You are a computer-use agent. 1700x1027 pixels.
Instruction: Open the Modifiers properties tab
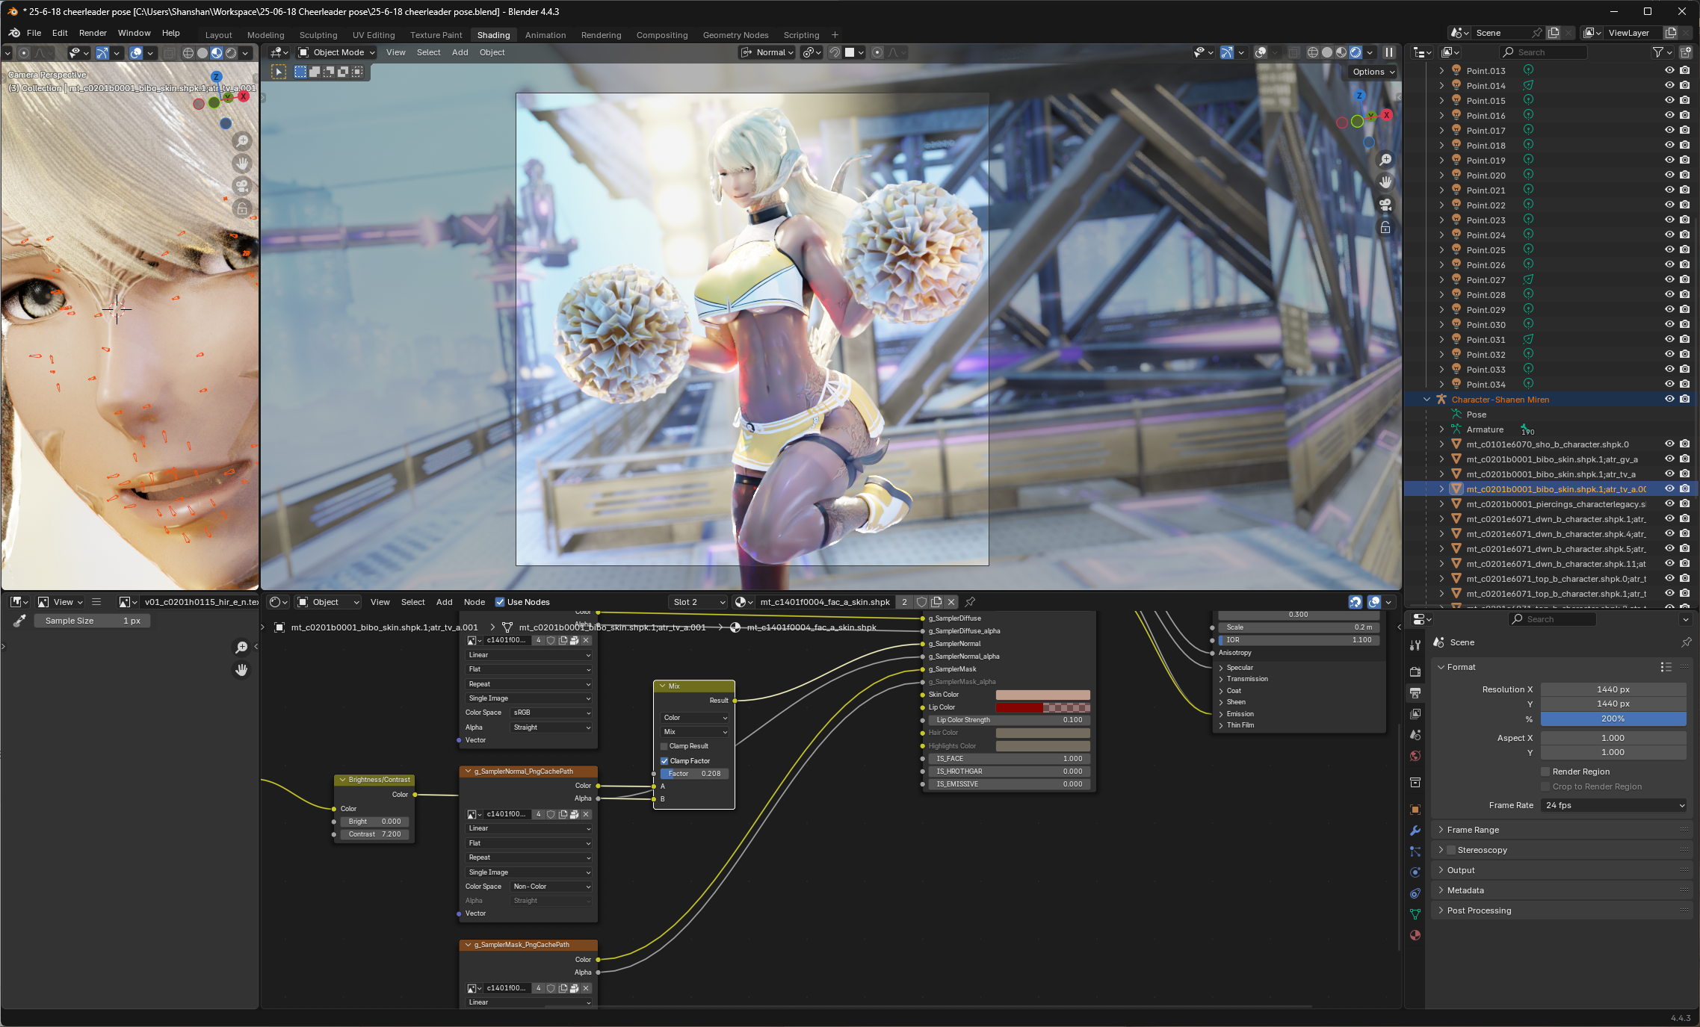point(1415,831)
